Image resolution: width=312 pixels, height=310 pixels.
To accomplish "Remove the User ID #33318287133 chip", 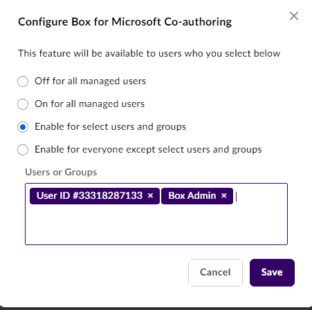I will click(150, 195).
